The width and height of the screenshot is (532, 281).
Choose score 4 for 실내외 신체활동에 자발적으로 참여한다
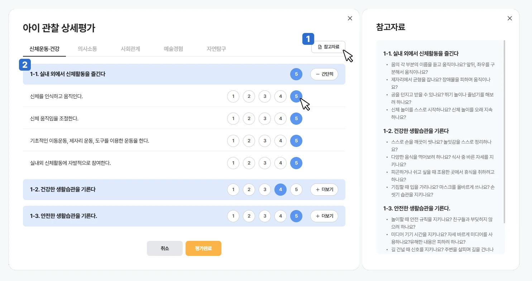coord(281,163)
